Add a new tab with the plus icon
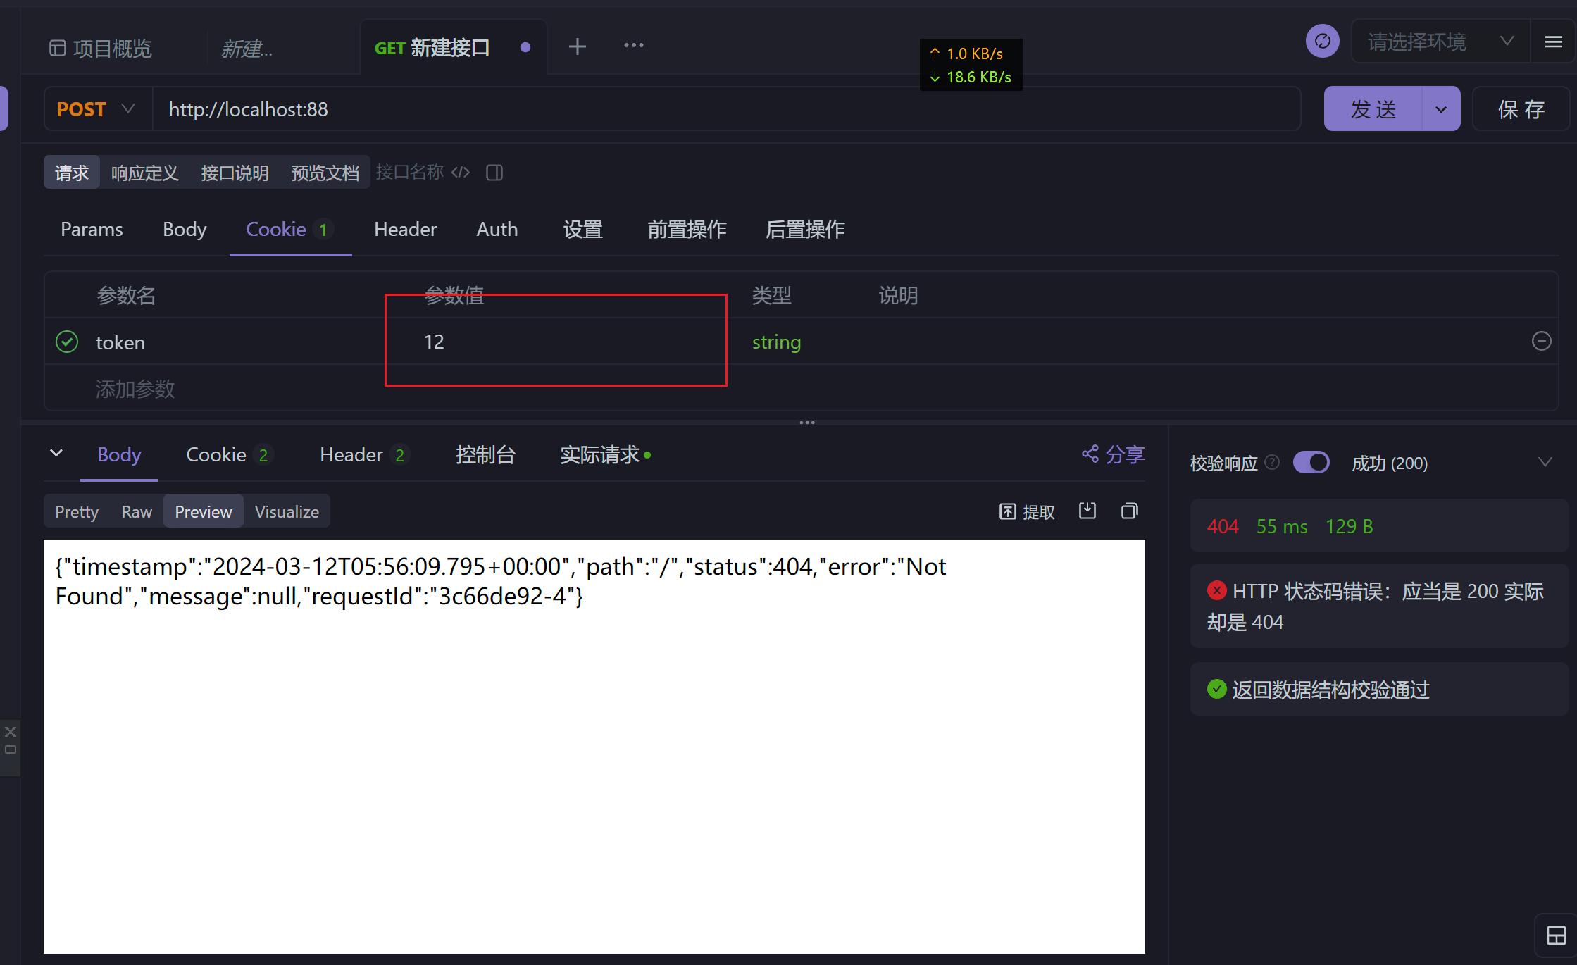This screenshot has width=1577, height=965. [x=577, y=46]
